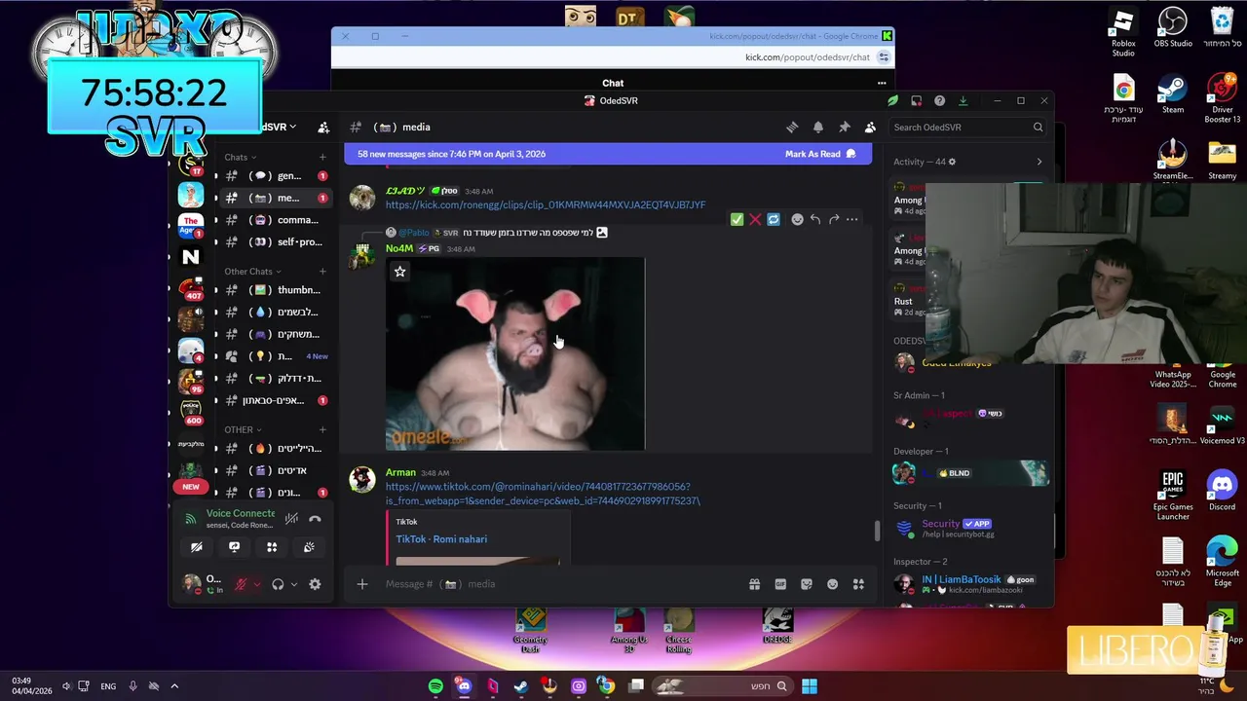Open the GIF picker
Image resolution: width=1247 pixels, height=701 pixels.
[780, 584]
